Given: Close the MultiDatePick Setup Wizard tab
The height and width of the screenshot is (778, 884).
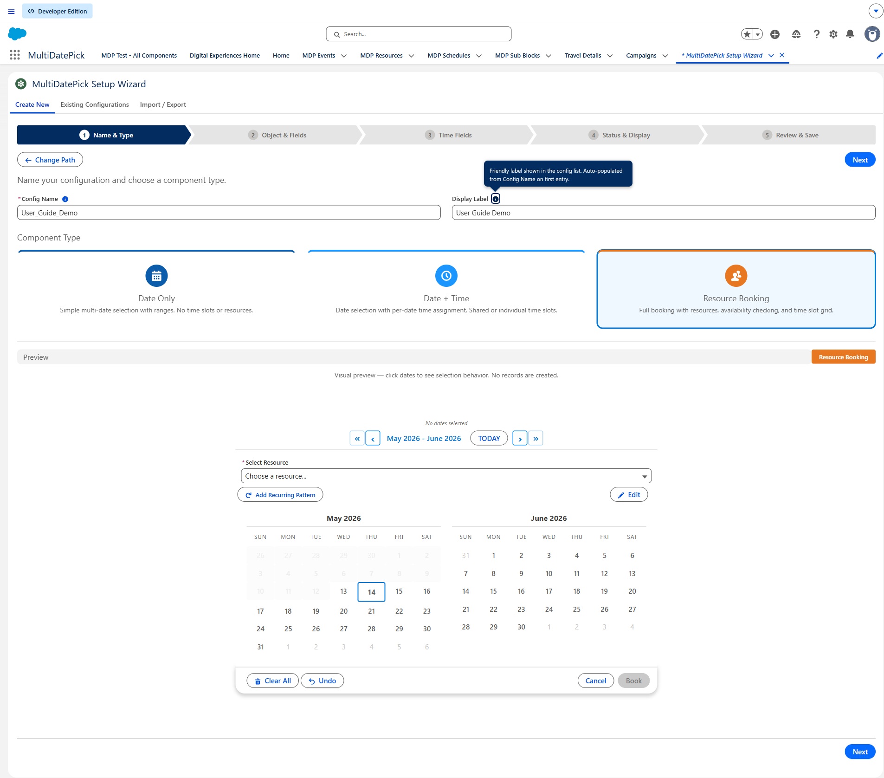Looking at the screenshot, I should pos(782,55).
